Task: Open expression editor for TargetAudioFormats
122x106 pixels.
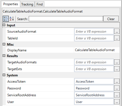Action: [117, 62]
